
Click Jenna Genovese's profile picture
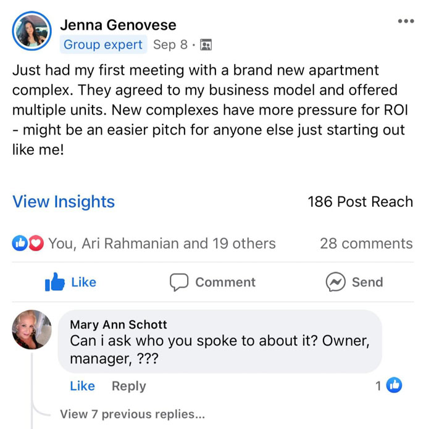click(31, 31)
